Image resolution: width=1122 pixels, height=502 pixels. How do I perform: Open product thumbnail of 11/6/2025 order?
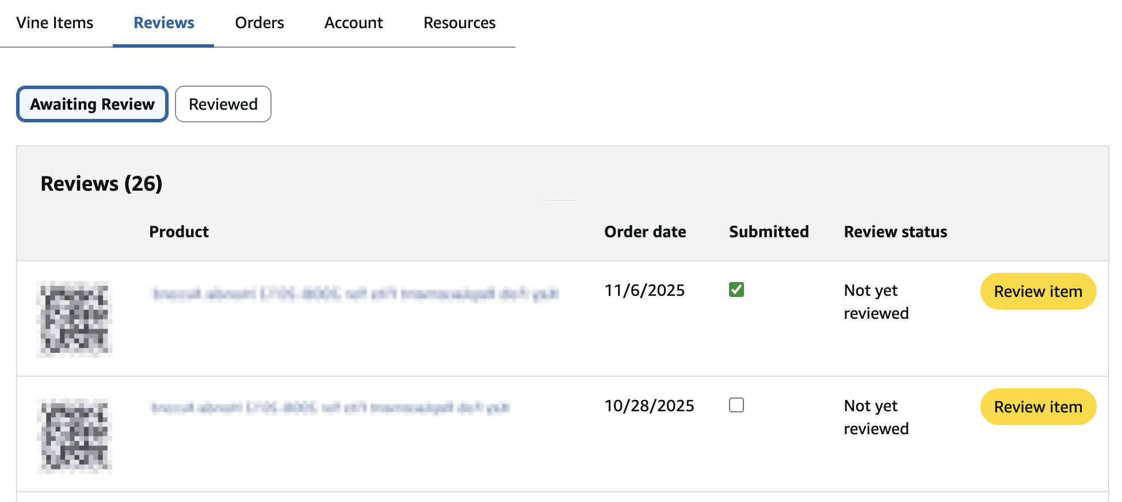coord(74,319)
